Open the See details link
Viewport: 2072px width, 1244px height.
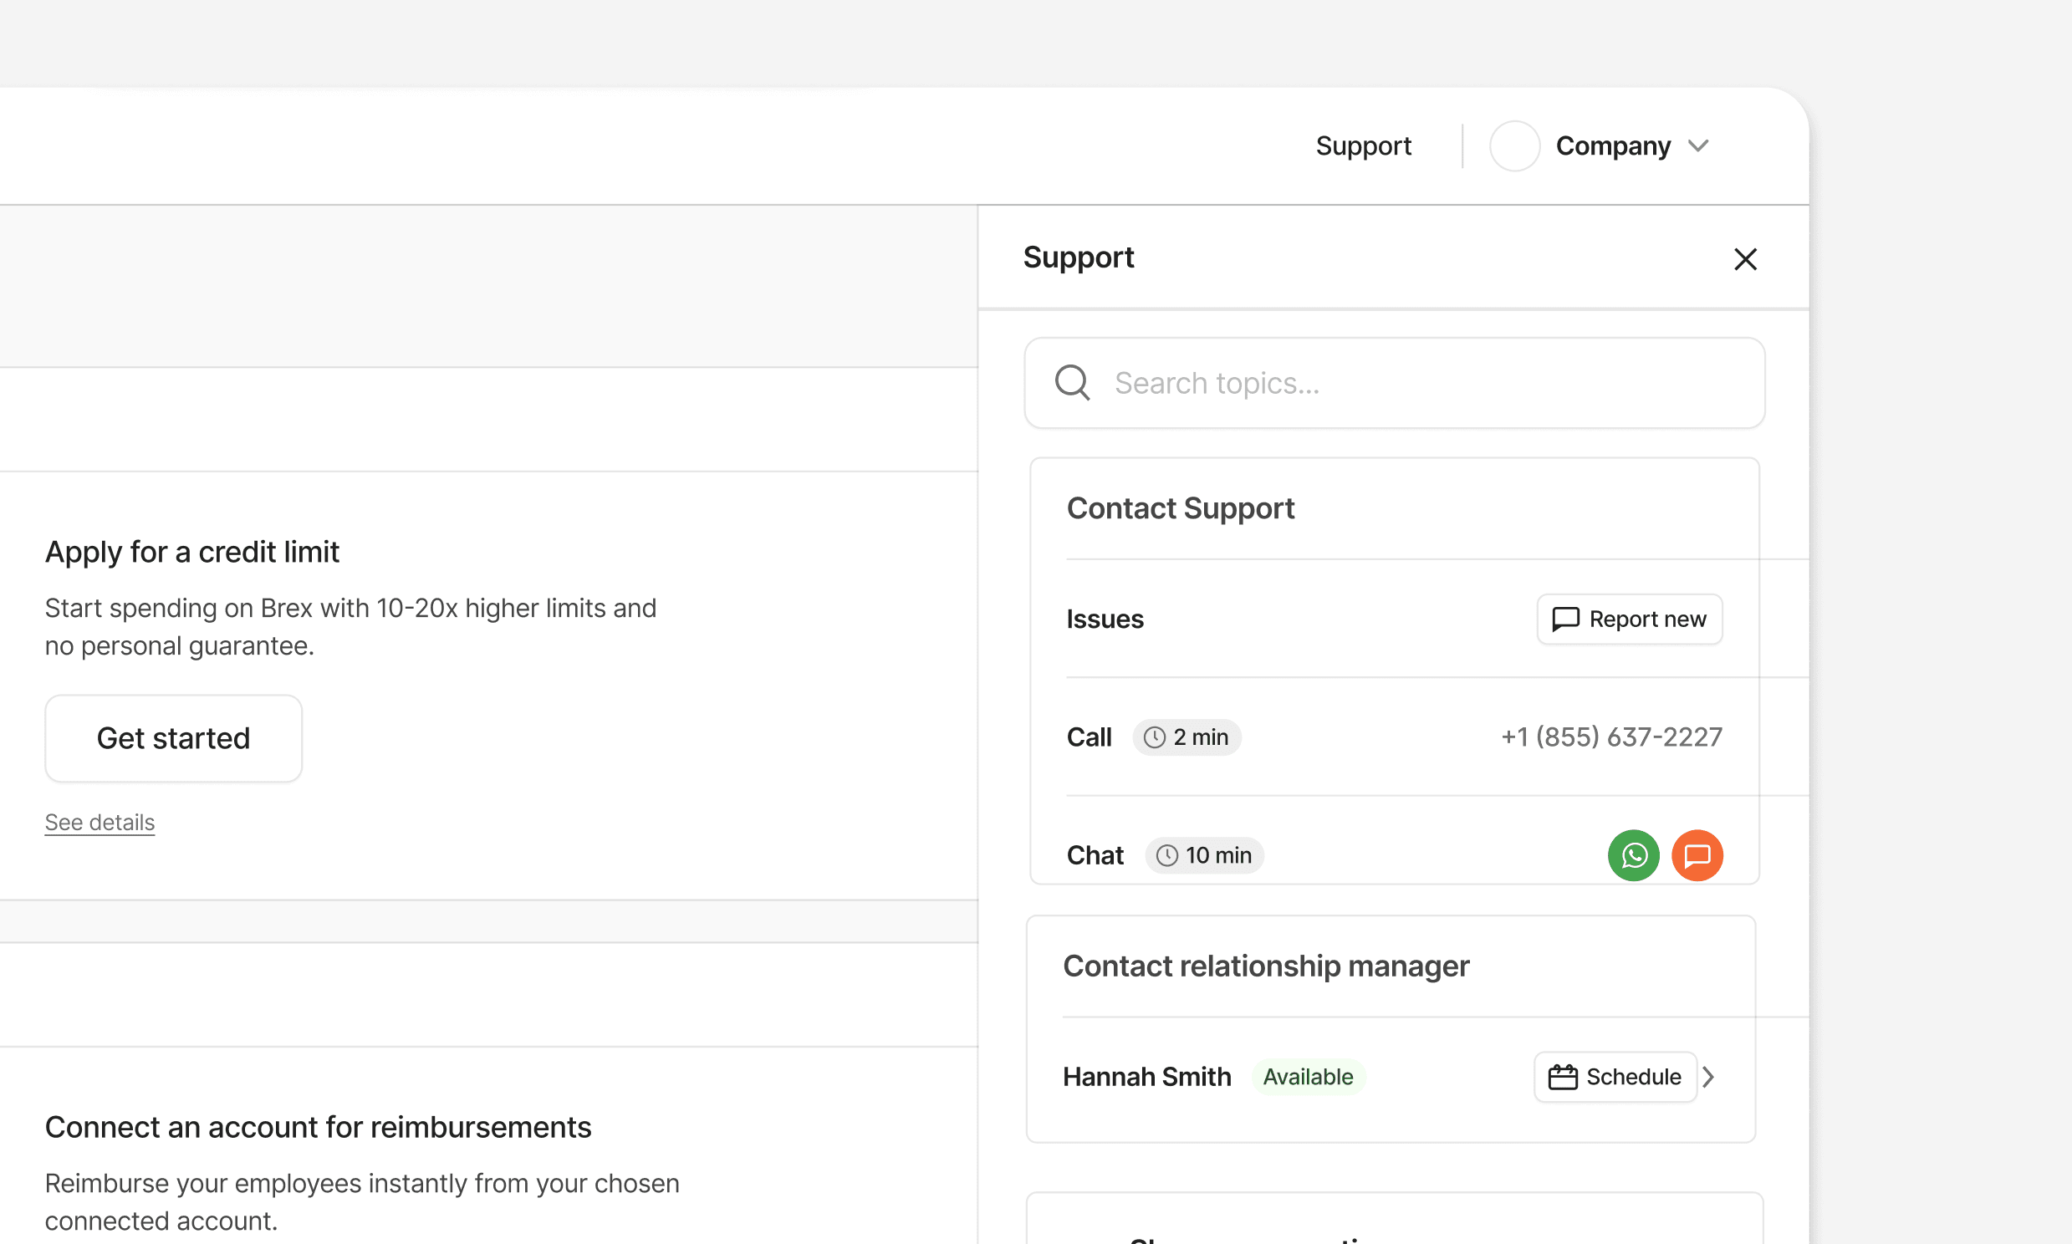99,822
